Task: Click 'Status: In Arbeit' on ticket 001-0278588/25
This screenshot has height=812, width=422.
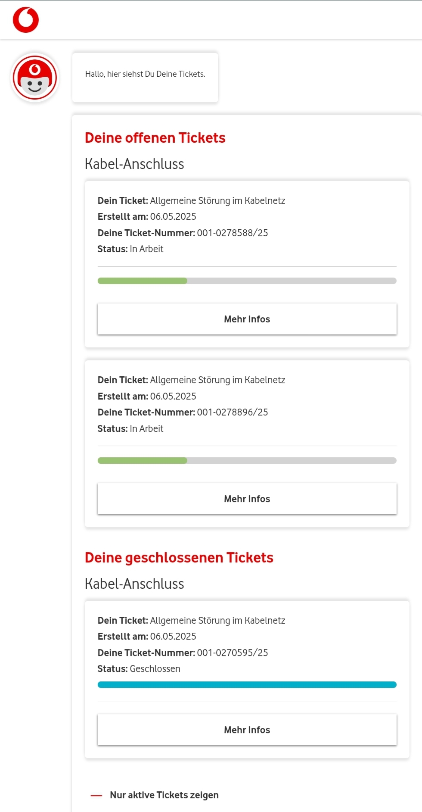Action: point(130,249)
